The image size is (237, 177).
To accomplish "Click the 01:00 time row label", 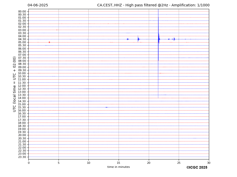I will click(22, 18).
